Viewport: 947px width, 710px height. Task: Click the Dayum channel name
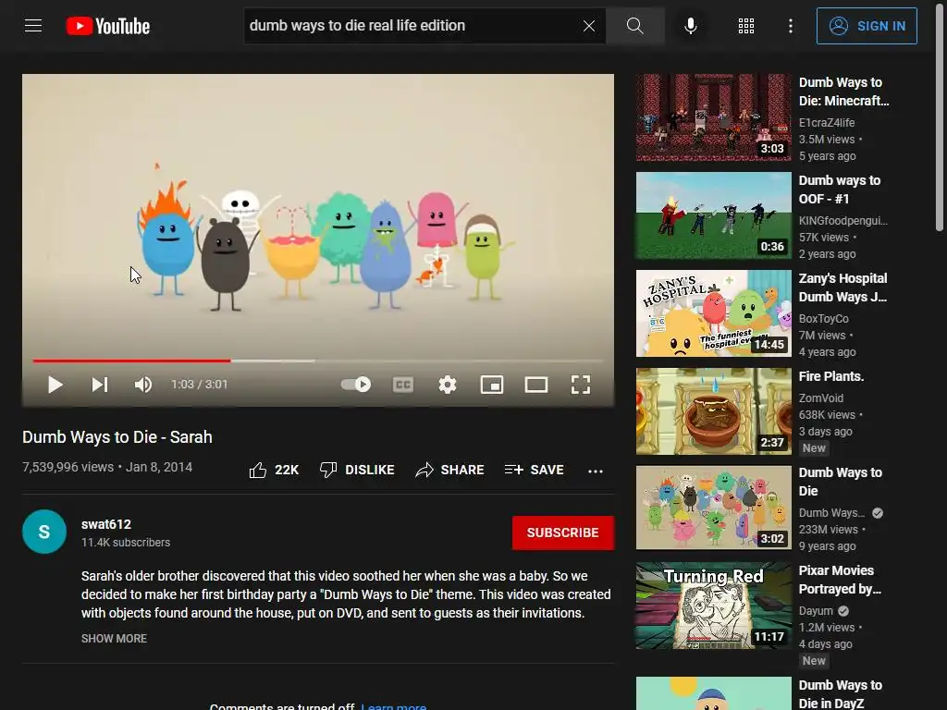coord(816,610)
